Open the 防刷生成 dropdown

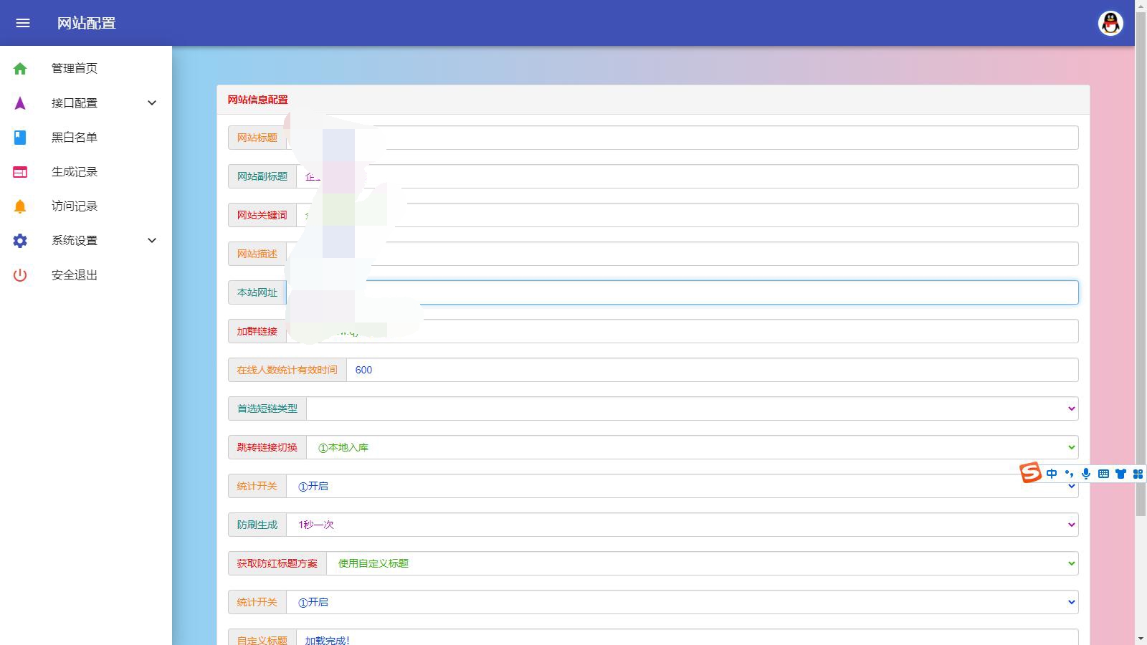coord(681,525)
